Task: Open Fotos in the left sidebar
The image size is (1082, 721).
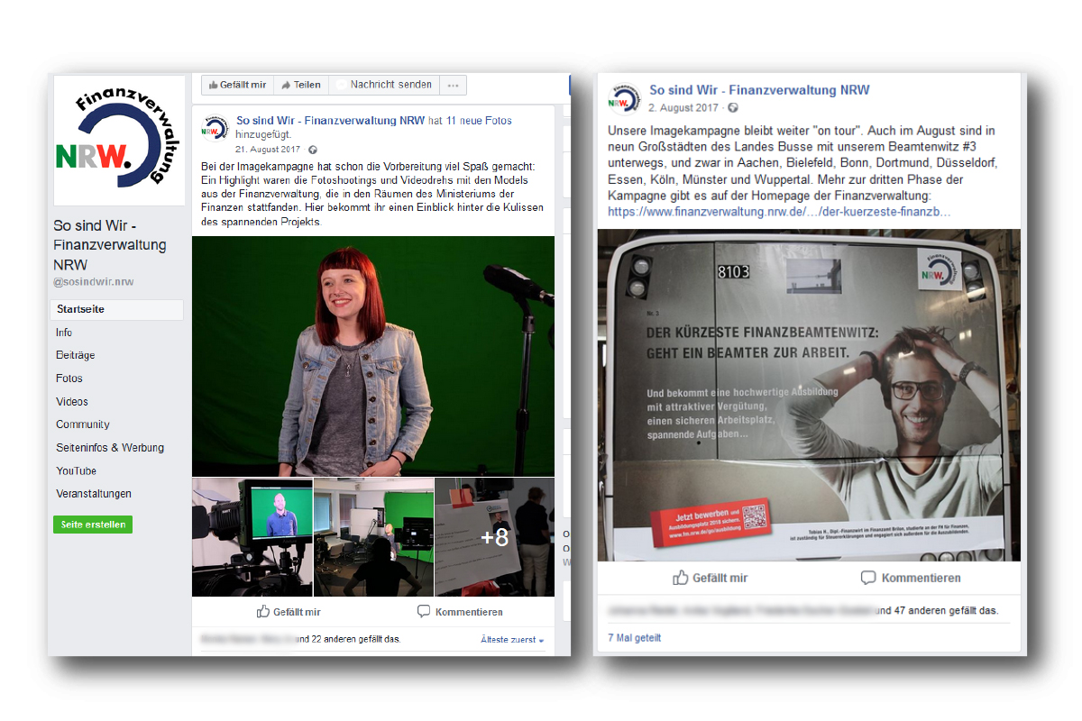Action: point(69,379)
